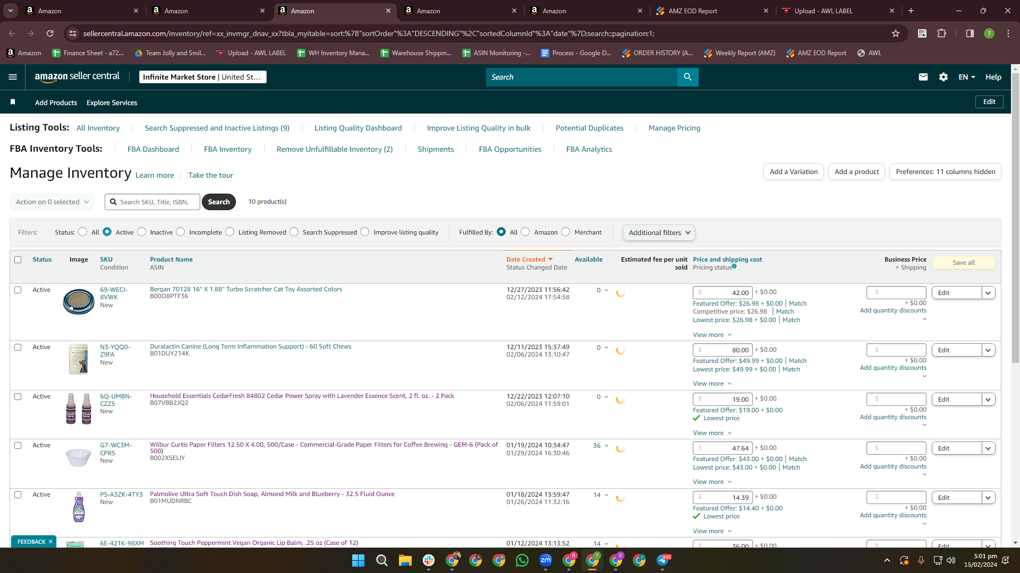Select the Bergan Turbo Scratcher row checkbox
Image resolution: width=1020 pixels, height=573 pixels.
pyautogui.click(x=18, y=290)
